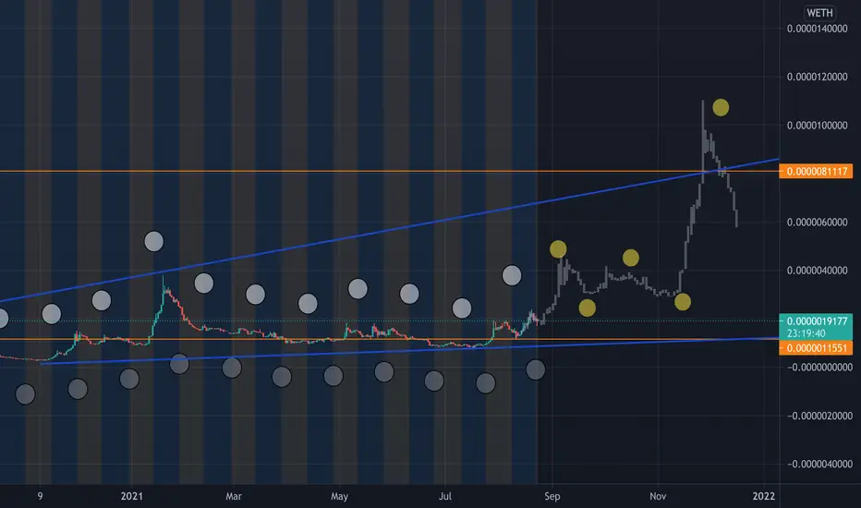Select the yellow circle beside the highest price peak
Screen dimensions: 861x508
tap(721, 108)
